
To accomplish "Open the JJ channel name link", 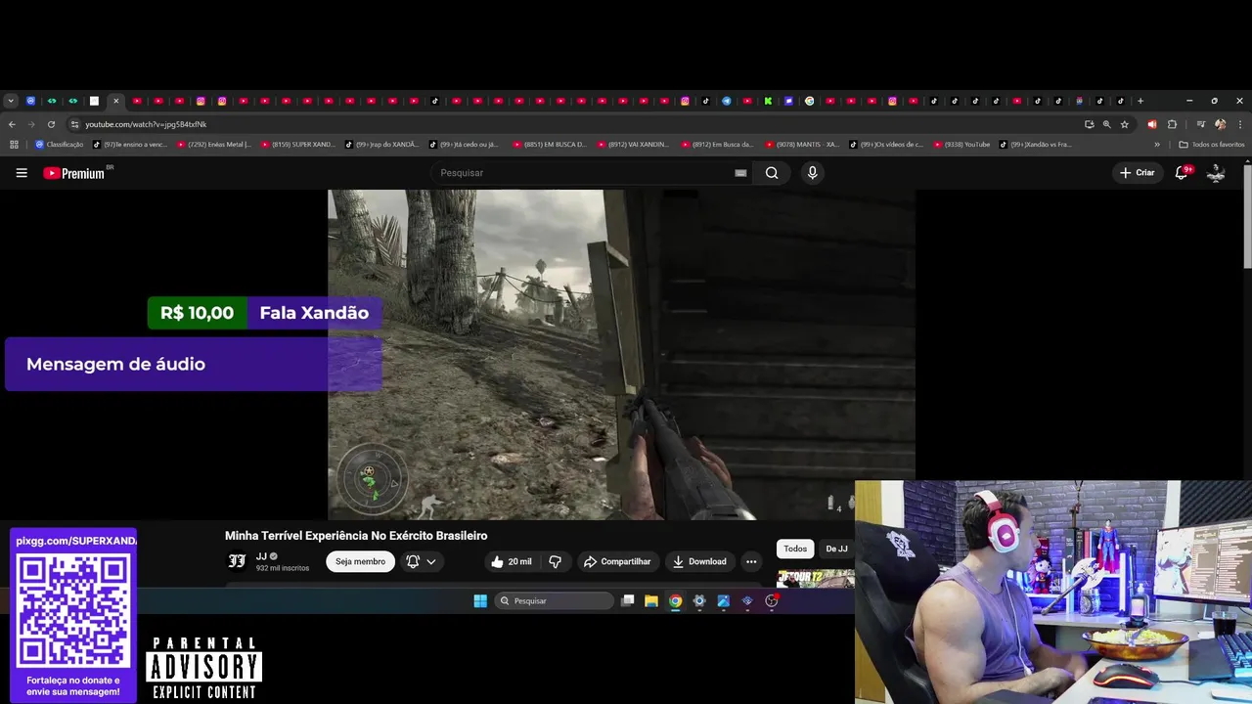I will pos(261,556).
